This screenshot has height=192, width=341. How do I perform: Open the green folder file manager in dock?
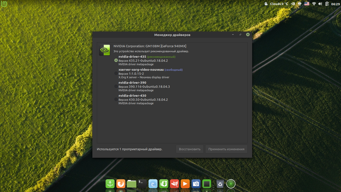pyautogui.click(x=132, y=184)
